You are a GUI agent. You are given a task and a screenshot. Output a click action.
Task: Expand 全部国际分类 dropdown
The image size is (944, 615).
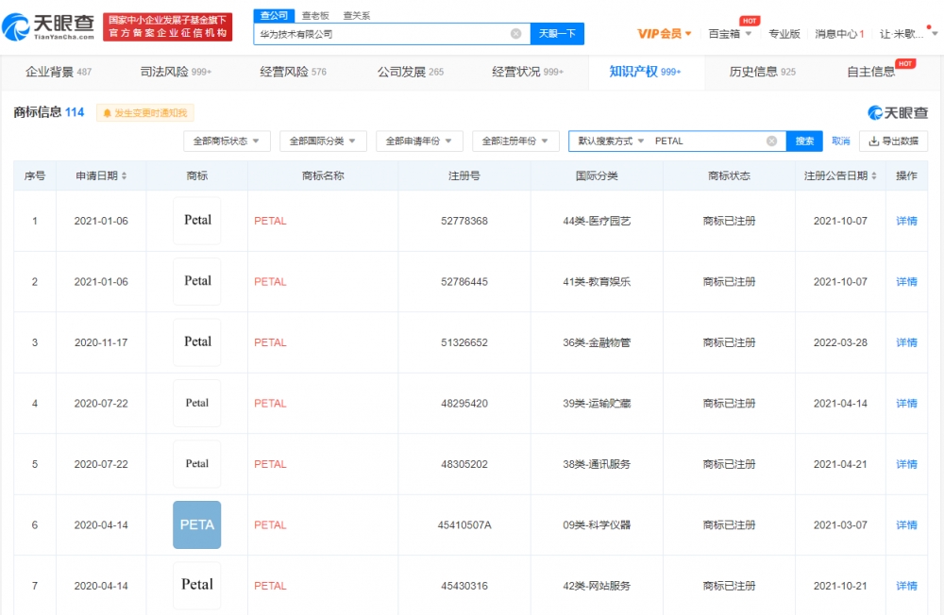tap(323, 141)
